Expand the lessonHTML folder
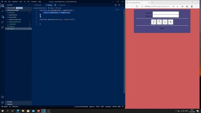 click(x=13, y=17)
